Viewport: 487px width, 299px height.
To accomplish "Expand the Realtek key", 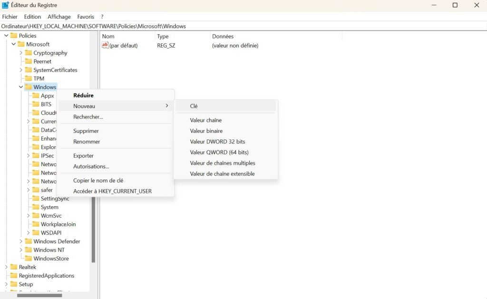I will click(x=6, y=267).
